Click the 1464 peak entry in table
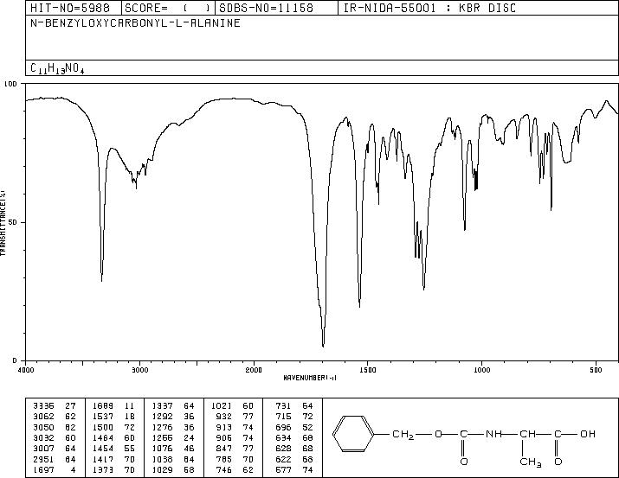 (113, 437)
